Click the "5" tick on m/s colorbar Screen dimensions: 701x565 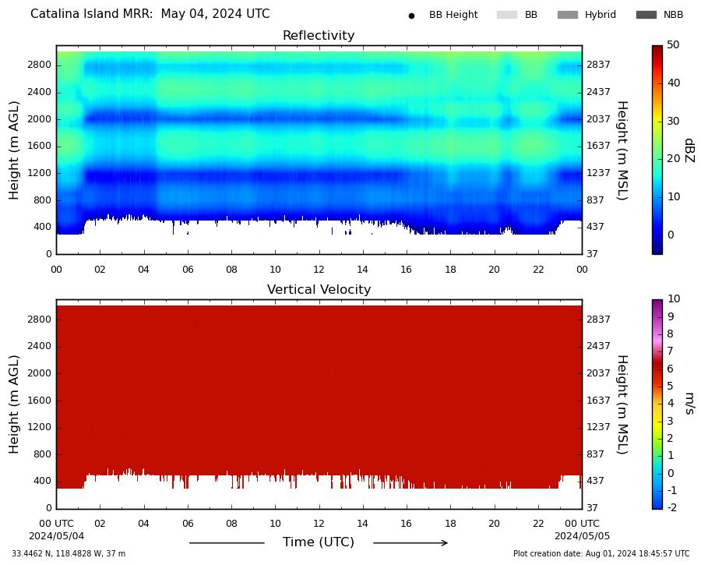670,386
